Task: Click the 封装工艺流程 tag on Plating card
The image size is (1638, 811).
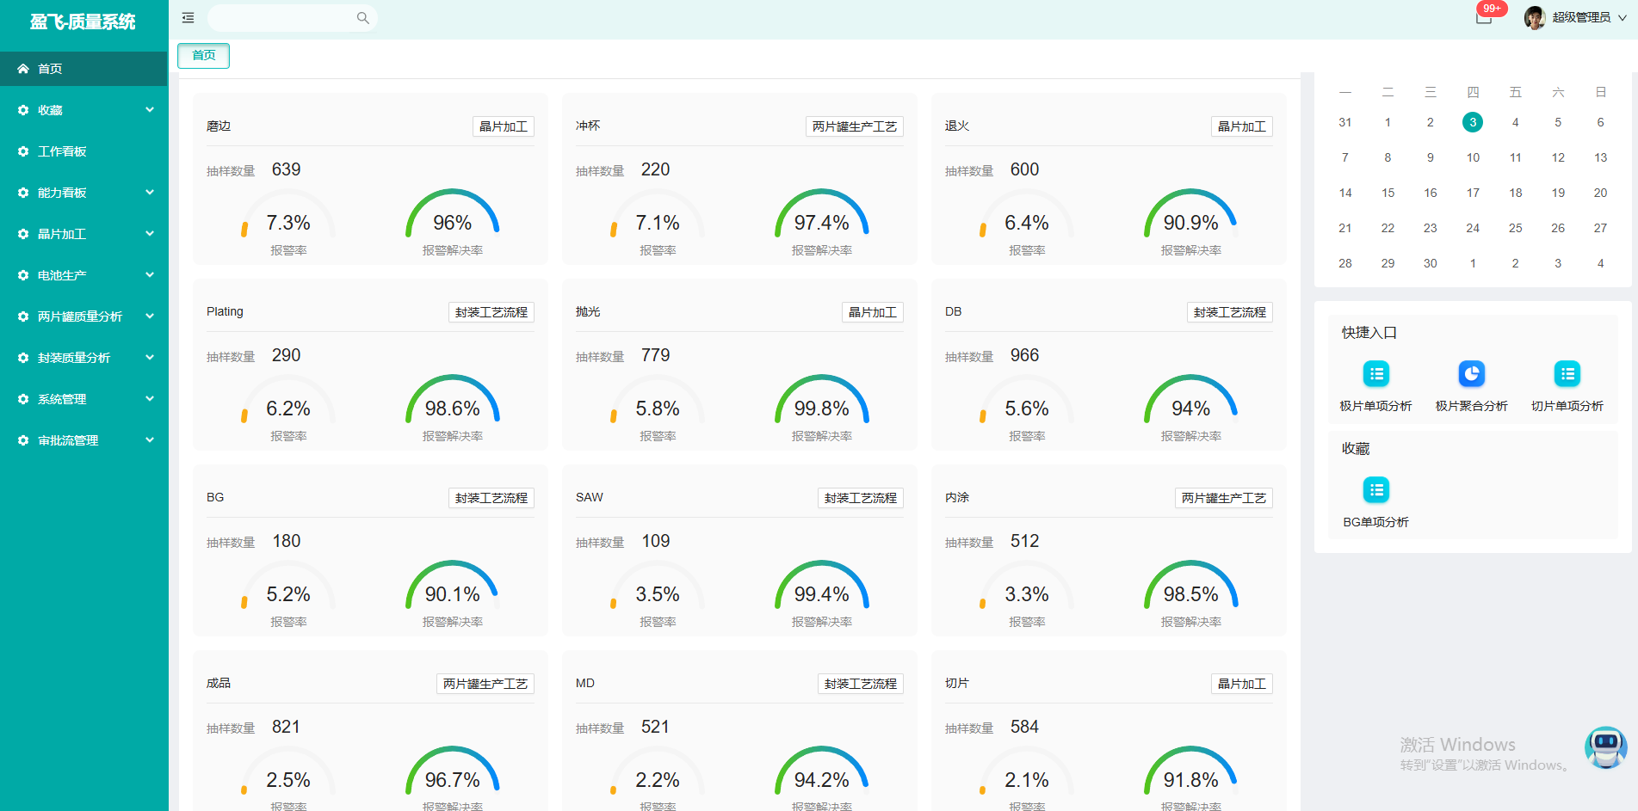Action: coord(491,312)
